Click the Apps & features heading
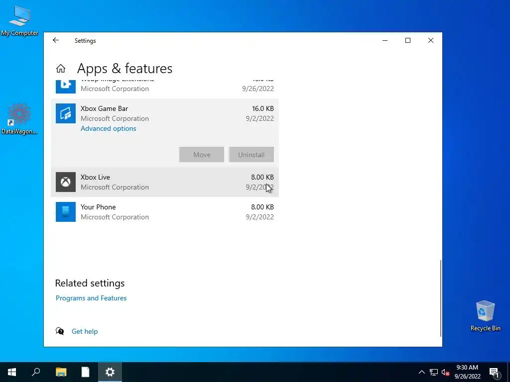 [125, 69]
